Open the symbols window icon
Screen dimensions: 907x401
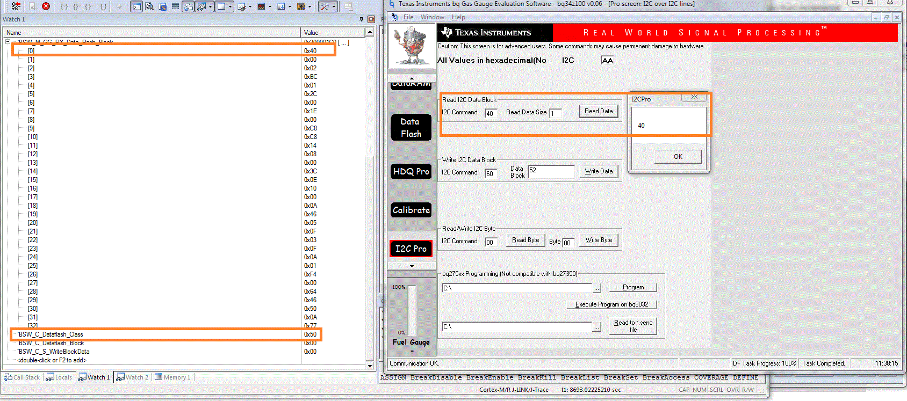[162, 6]
